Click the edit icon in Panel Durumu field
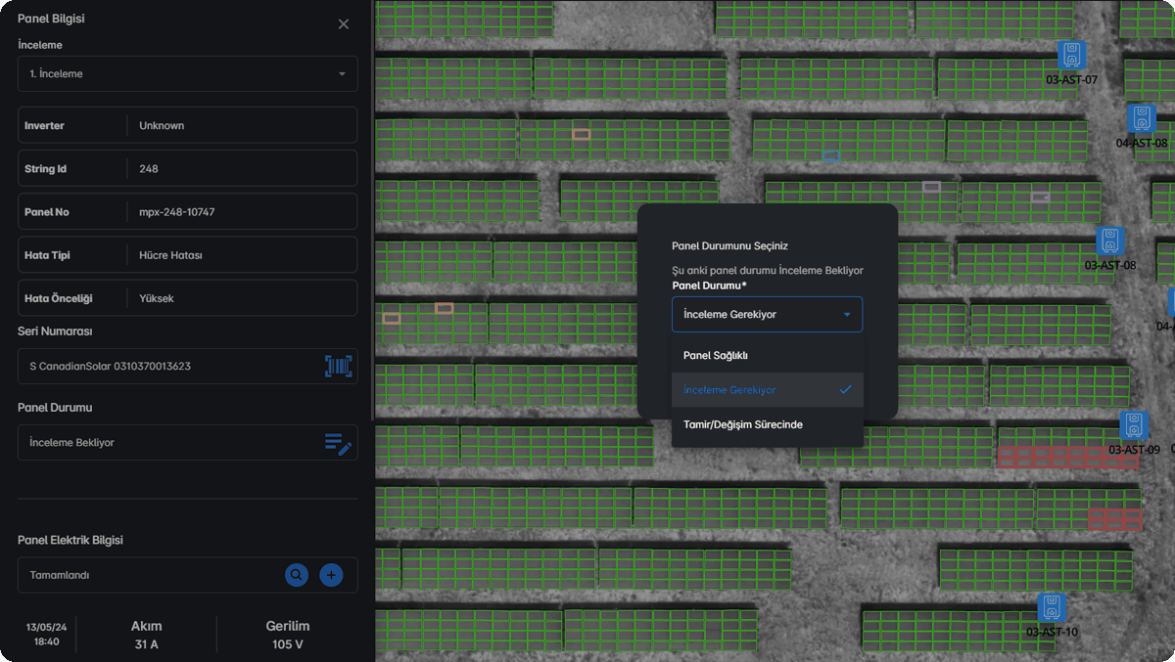 point(338,443)
